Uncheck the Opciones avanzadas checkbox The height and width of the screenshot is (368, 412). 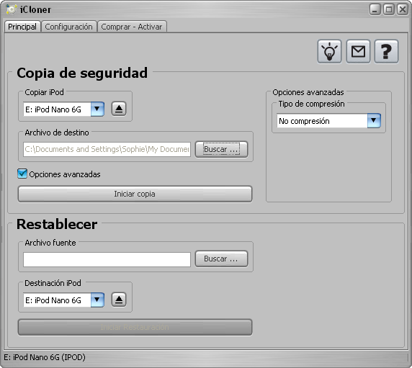point(22,174)
